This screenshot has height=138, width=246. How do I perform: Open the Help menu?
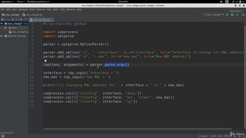coord(79,10)
